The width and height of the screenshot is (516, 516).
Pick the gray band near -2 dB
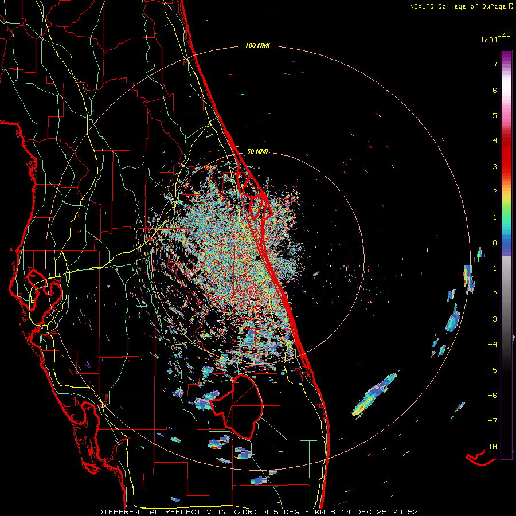click(x=506, y=294)
